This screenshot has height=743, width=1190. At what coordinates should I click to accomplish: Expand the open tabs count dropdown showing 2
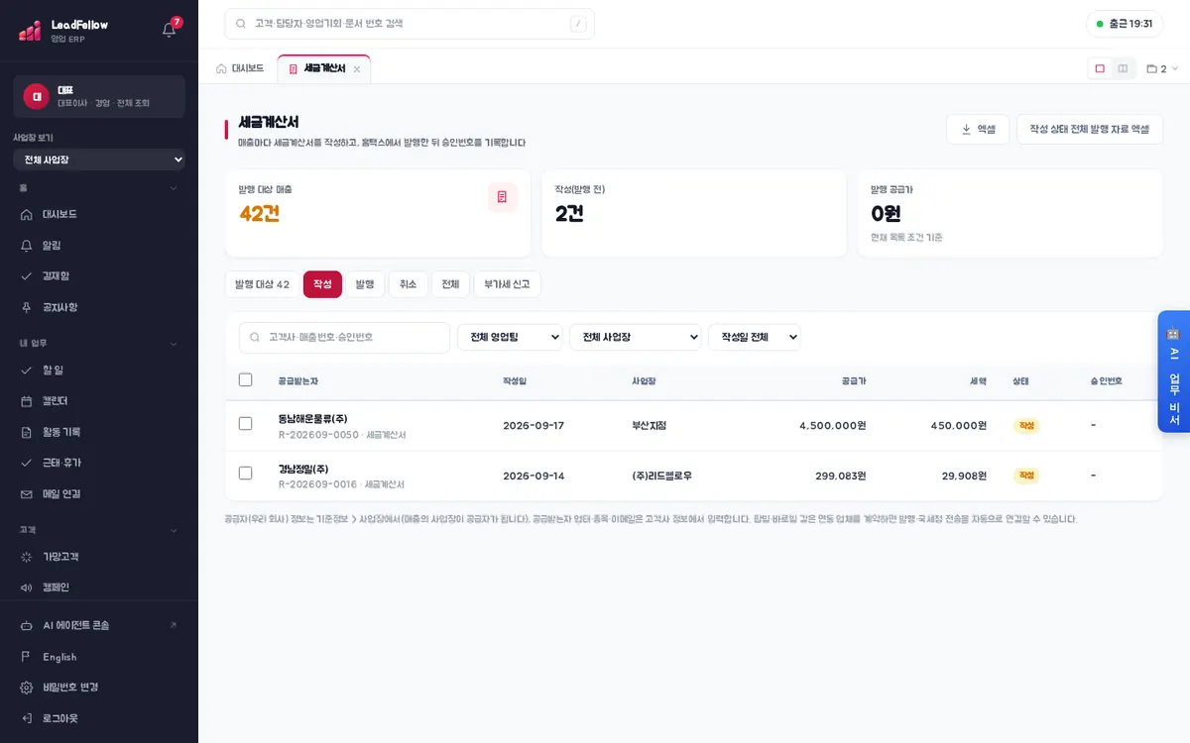click(1162, 68)
